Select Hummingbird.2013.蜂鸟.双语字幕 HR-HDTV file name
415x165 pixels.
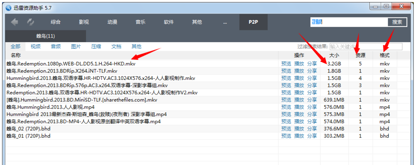coord(101,78)
